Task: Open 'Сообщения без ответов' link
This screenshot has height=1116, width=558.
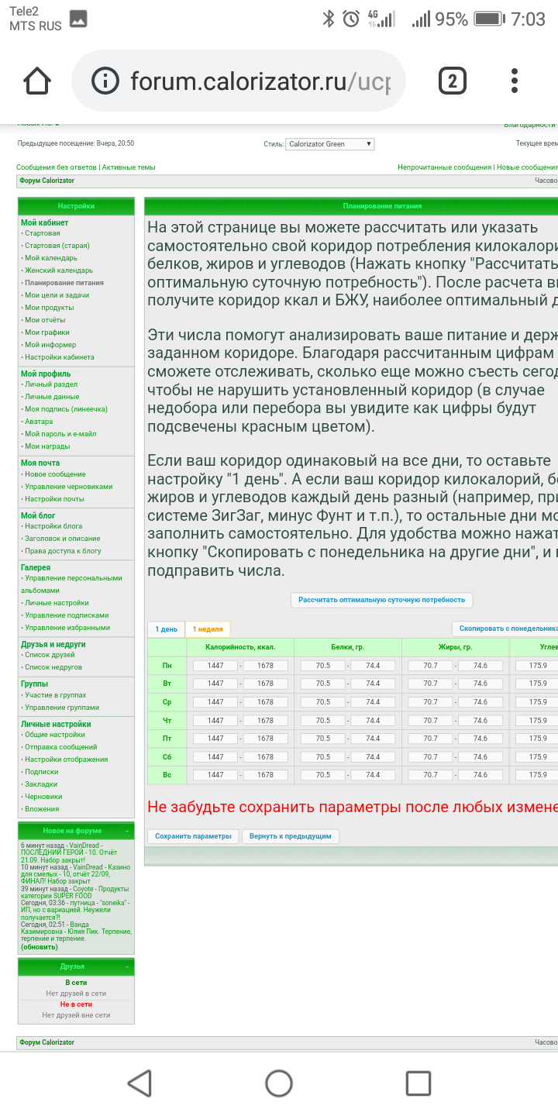Action: tap(57, 167)
